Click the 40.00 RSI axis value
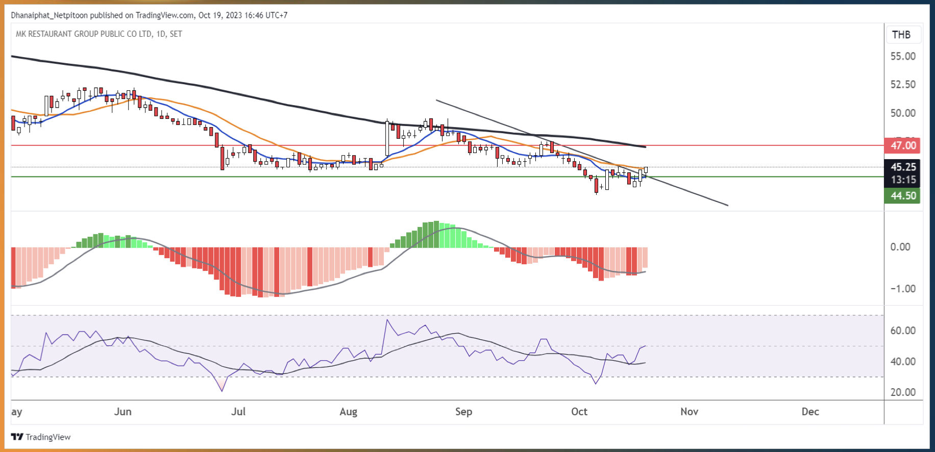 (x=903, y=362)
